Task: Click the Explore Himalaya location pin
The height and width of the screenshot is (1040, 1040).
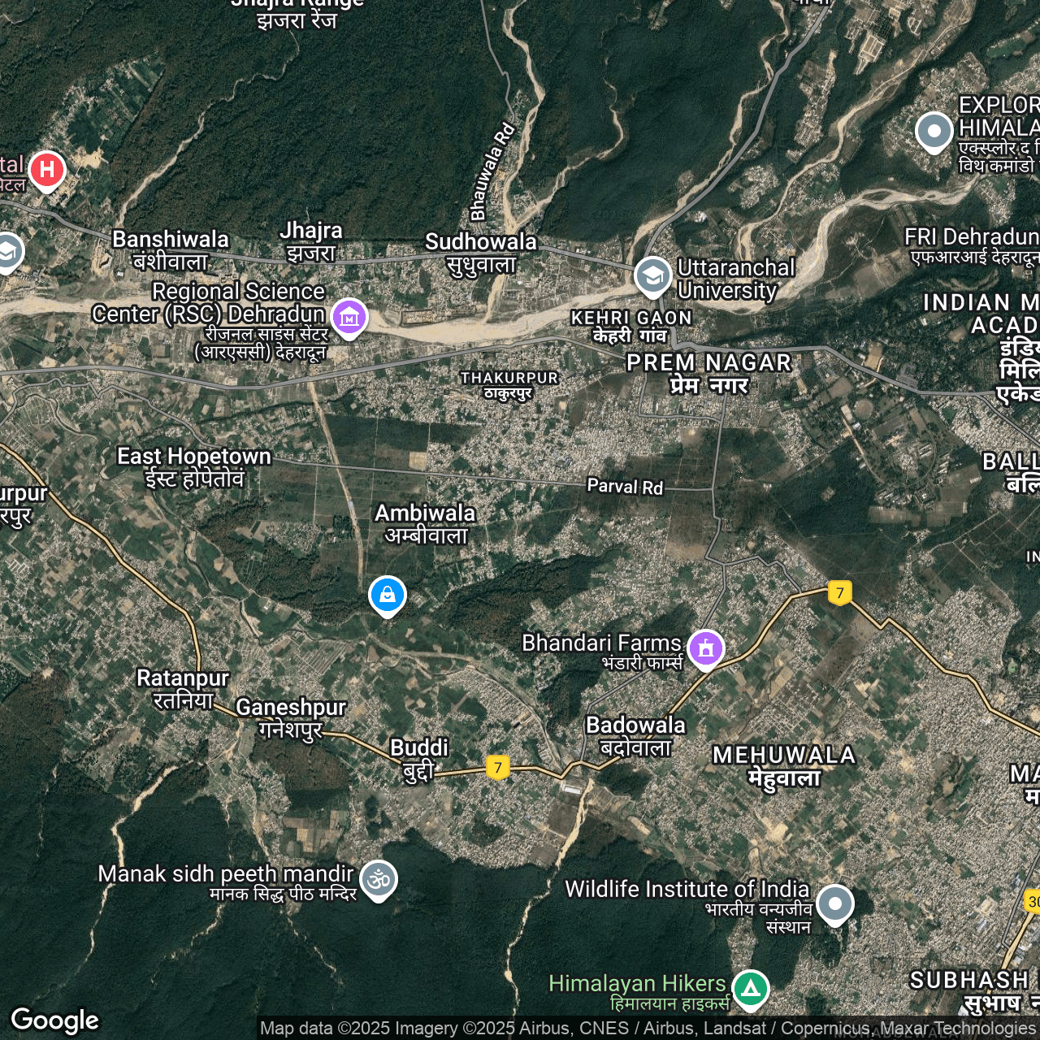Action: 934,131
